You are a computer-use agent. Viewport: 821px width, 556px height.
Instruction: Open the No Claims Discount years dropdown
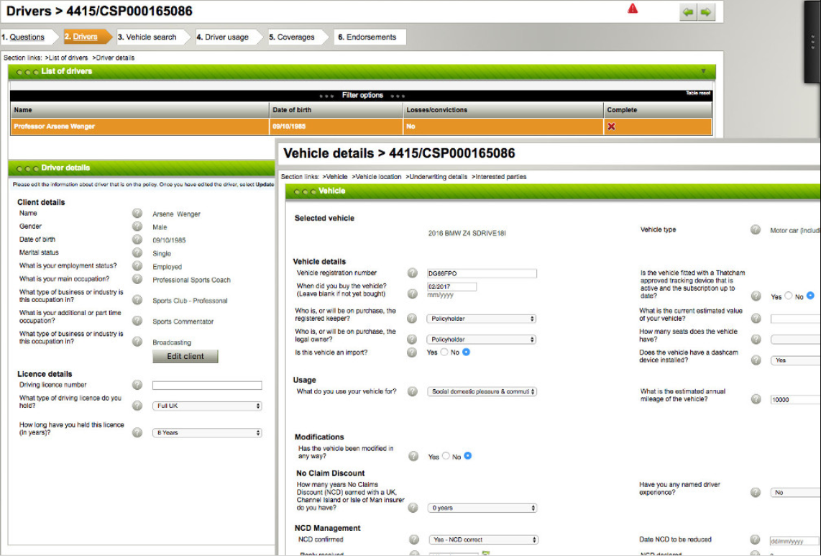(482, 508)
